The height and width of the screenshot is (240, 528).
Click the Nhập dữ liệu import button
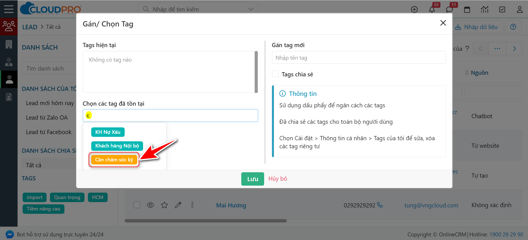(476, 27)
